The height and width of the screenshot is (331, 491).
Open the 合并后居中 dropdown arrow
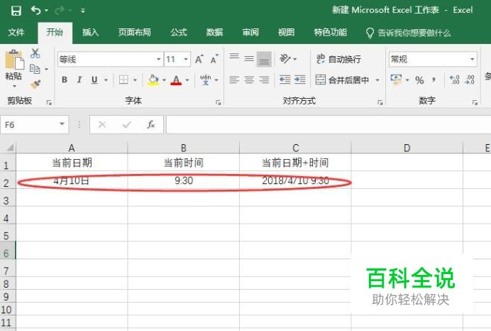point(377,80)
